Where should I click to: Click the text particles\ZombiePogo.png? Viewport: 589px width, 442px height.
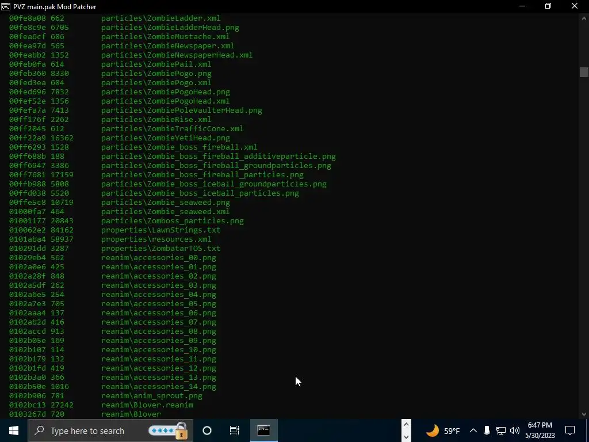156,73
